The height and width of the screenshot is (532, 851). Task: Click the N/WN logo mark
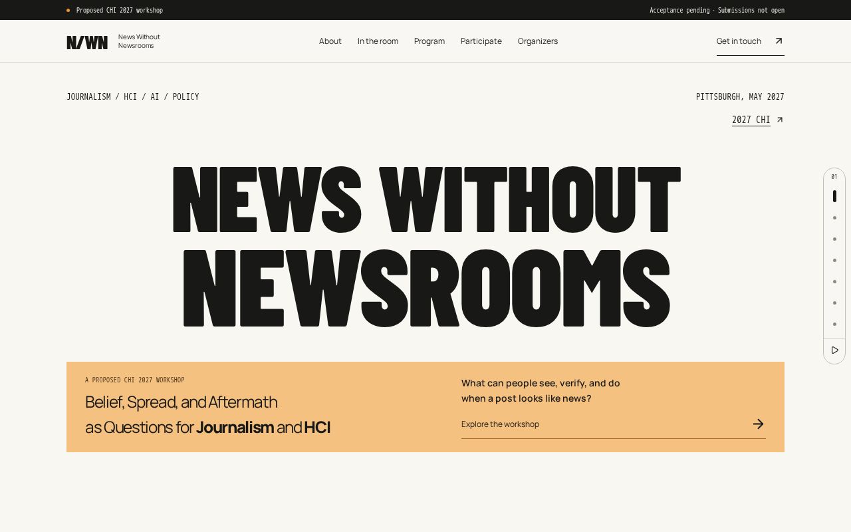(87, 43)
